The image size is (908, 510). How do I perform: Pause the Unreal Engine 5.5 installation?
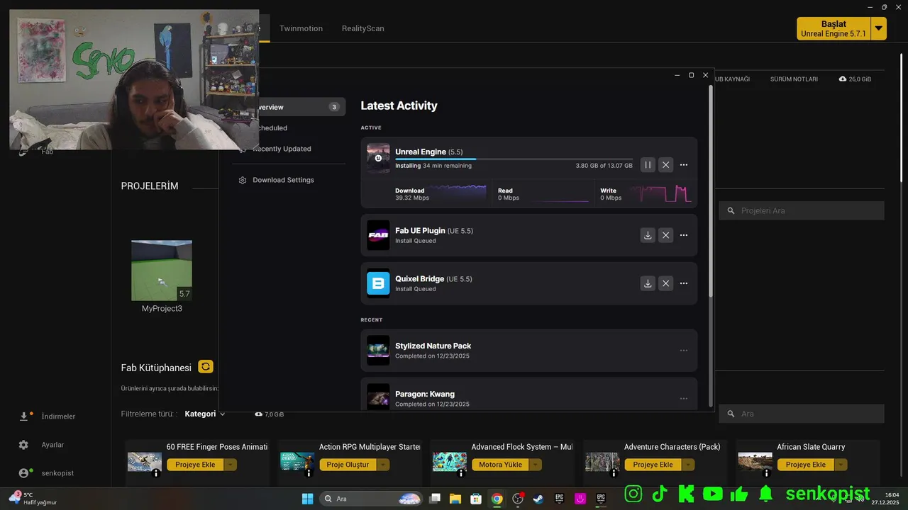[x=648, y=165]
